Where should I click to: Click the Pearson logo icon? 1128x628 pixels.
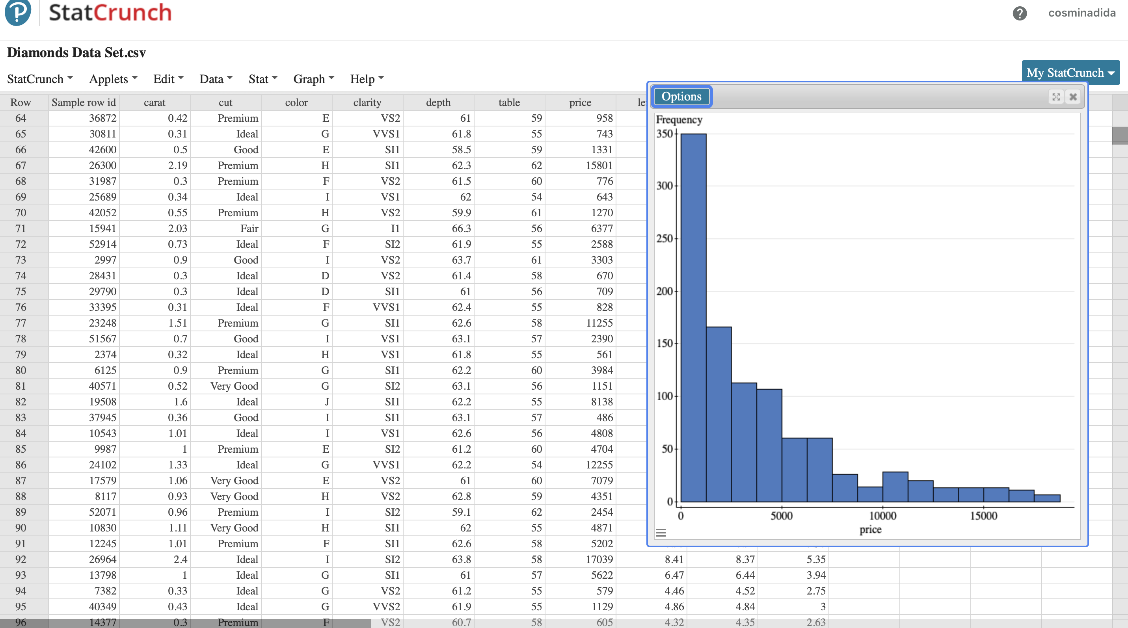[x=17, y=11]
